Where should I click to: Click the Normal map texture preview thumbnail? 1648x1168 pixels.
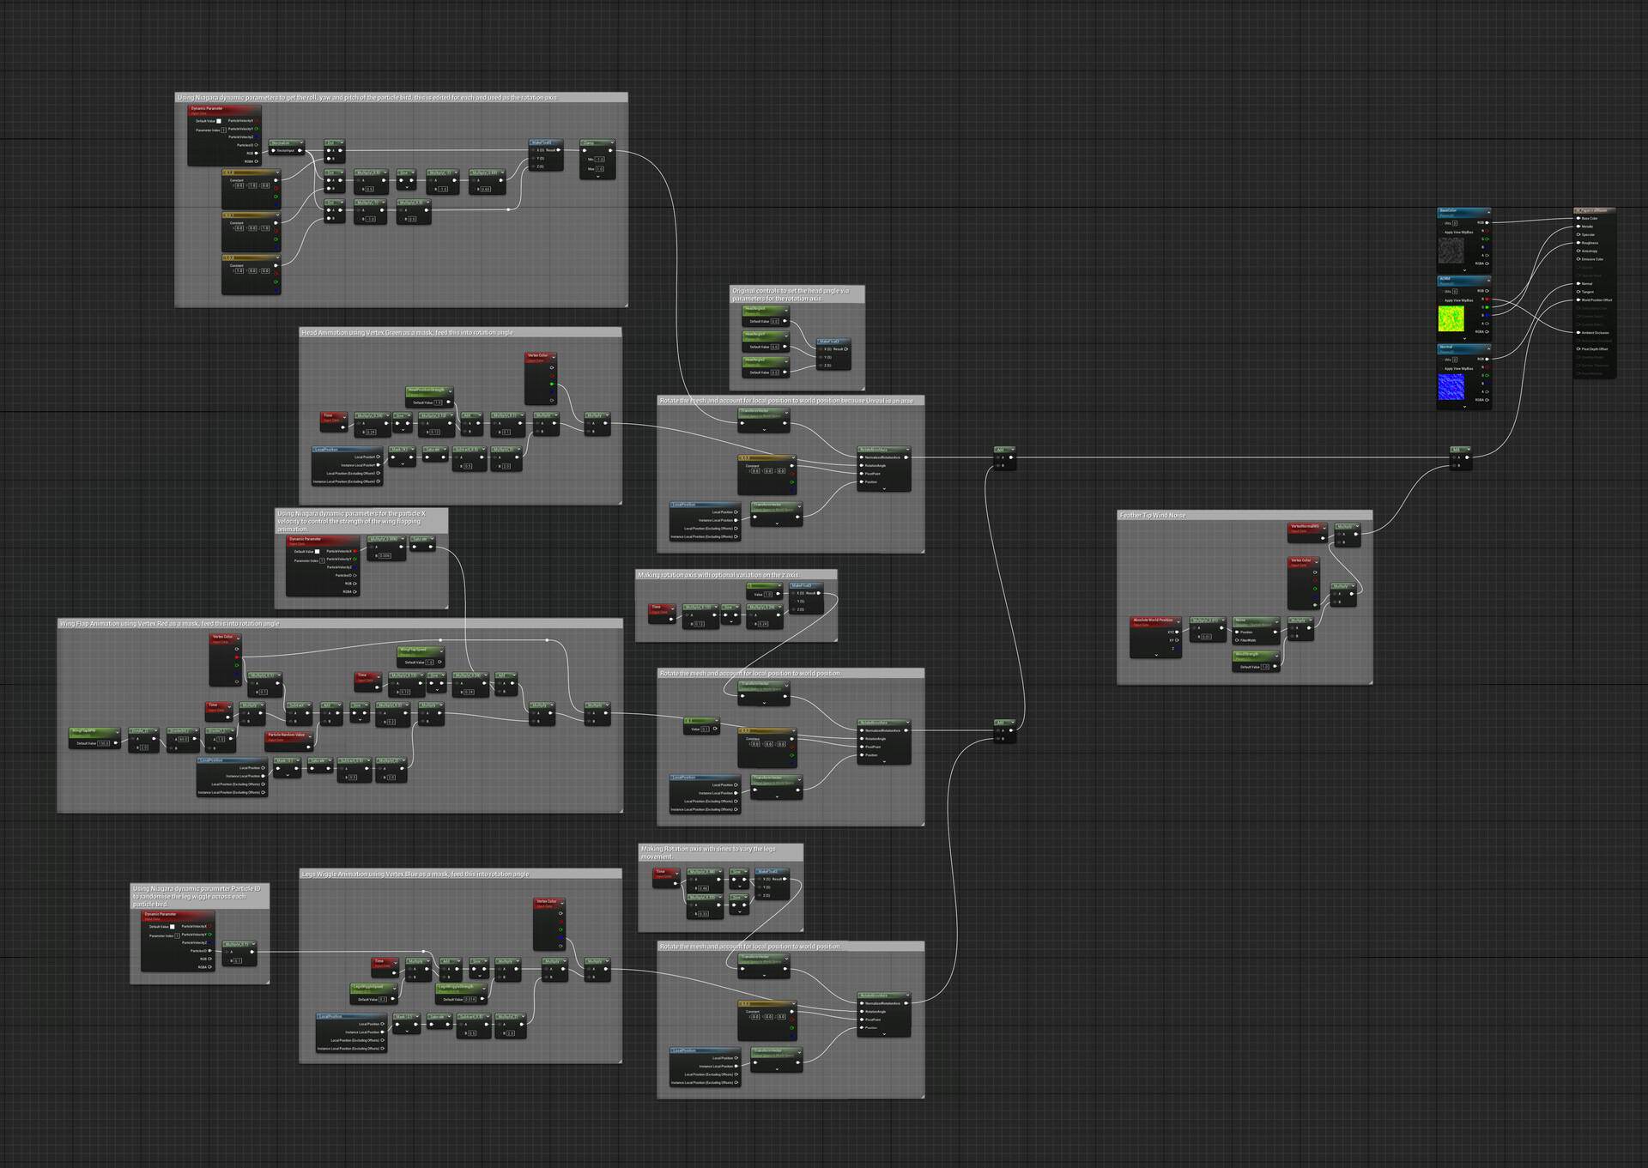[1451, 386]
